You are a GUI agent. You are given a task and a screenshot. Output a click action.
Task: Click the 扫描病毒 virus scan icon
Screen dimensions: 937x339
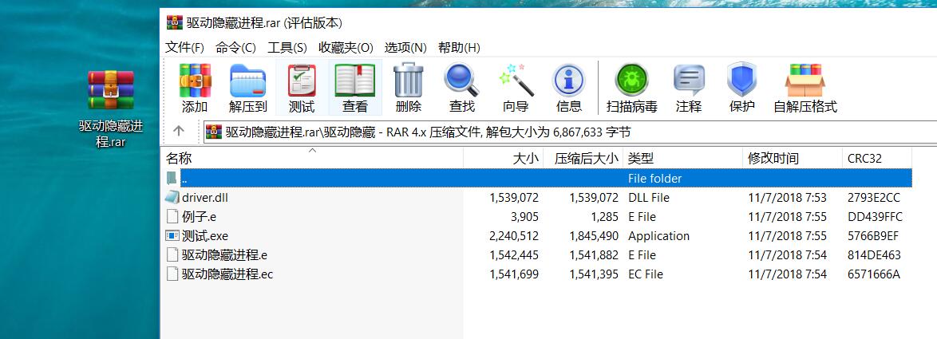pos(631,81)
